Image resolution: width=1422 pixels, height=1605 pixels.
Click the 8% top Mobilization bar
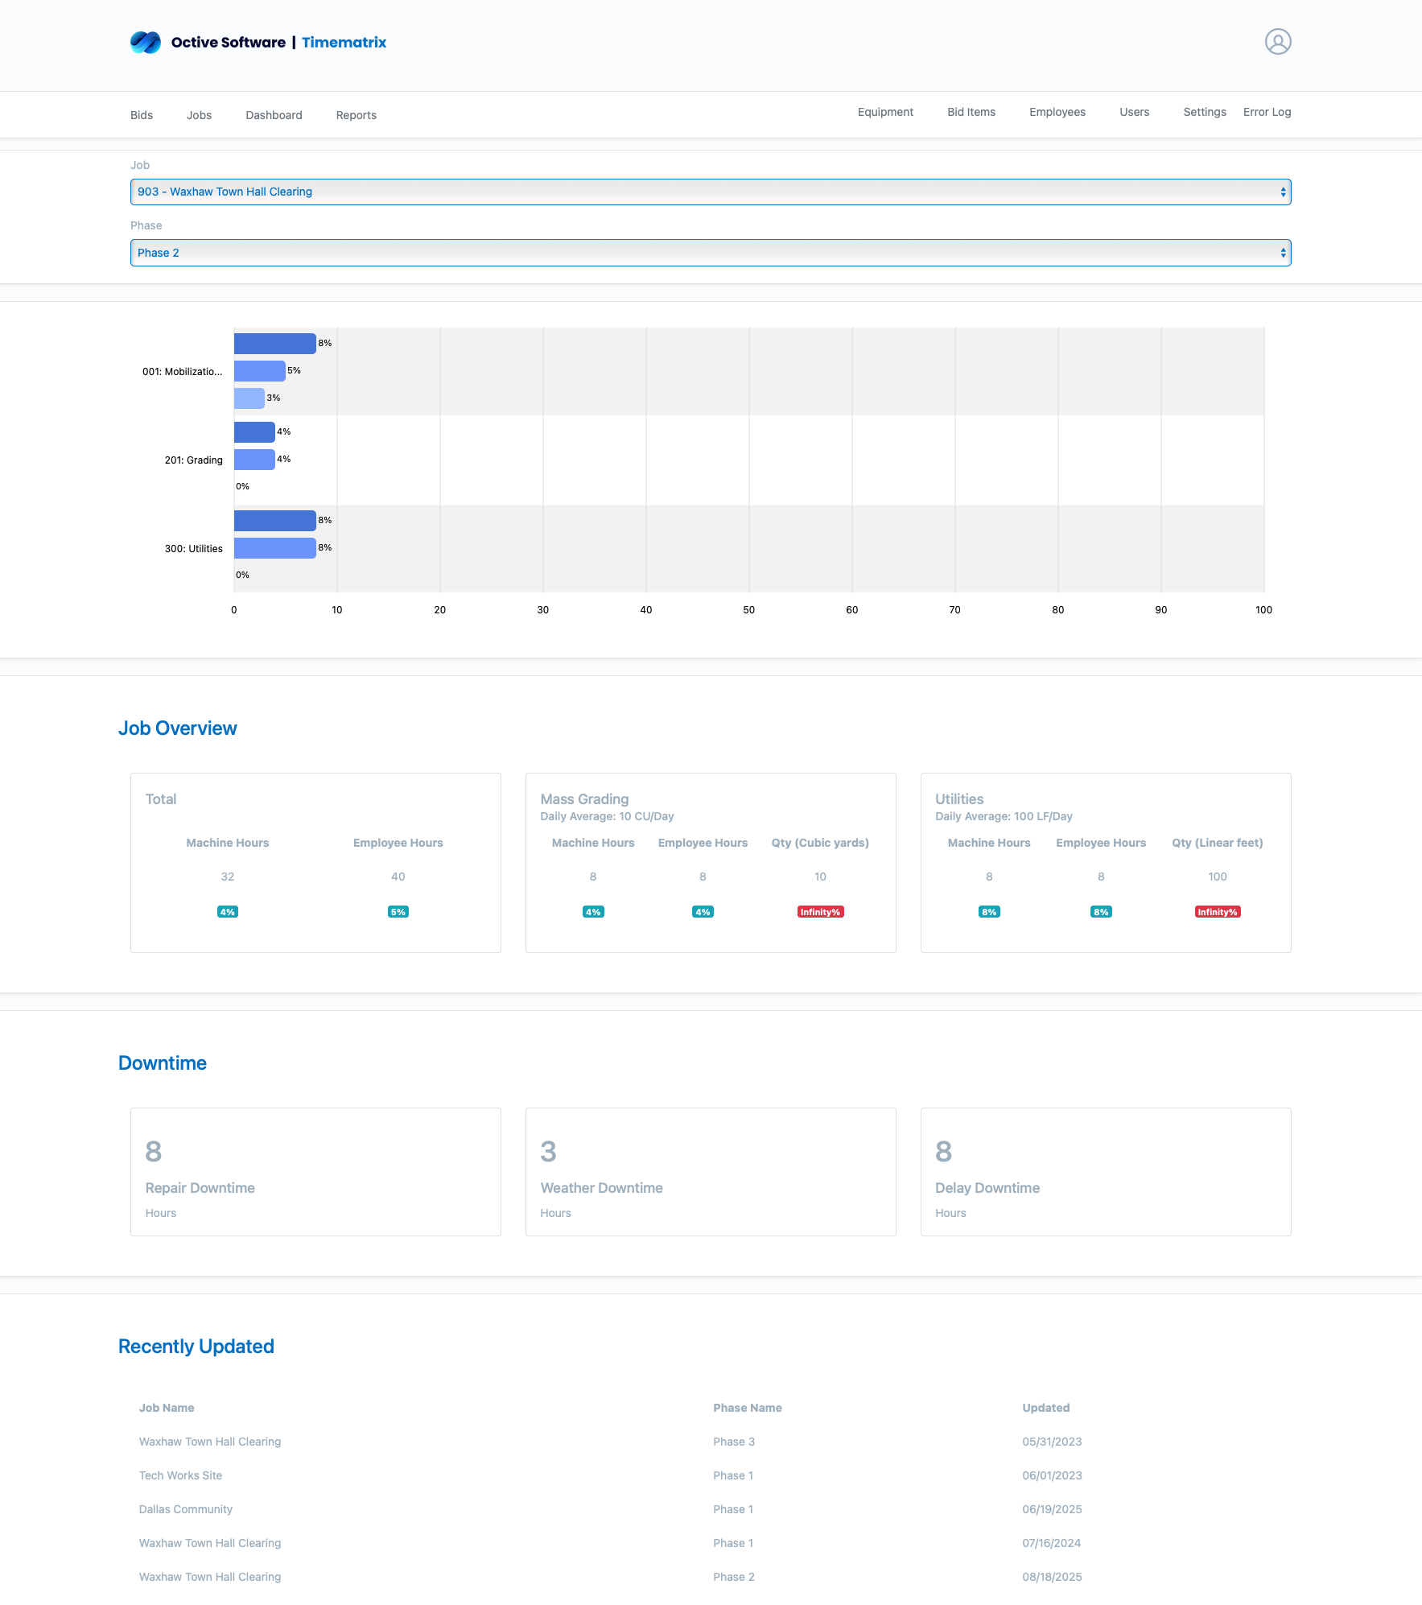tap(274, 344)
